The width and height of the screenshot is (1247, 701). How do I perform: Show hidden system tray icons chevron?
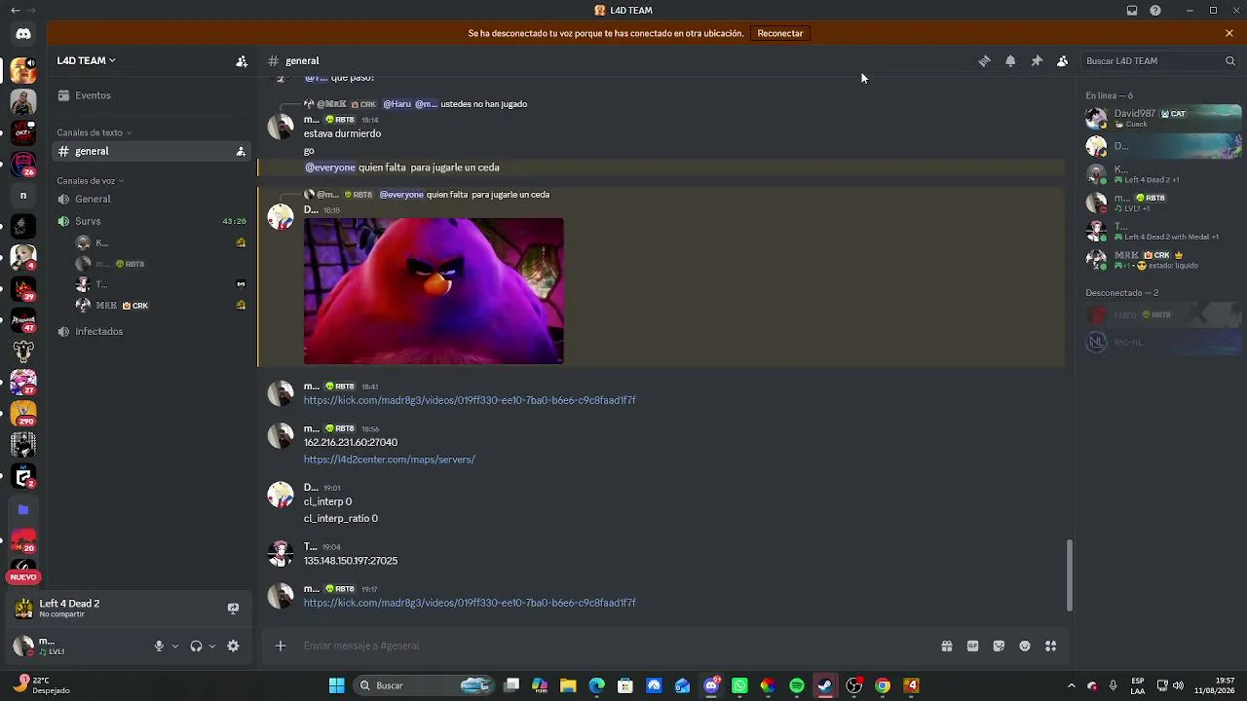(x=1071, y=685)
